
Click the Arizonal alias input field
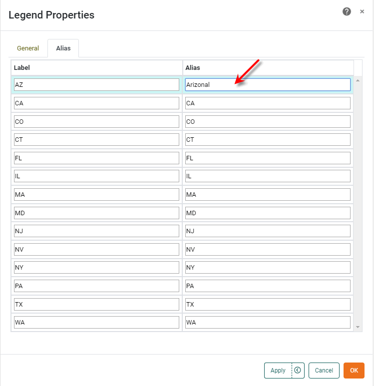(267, 85)
